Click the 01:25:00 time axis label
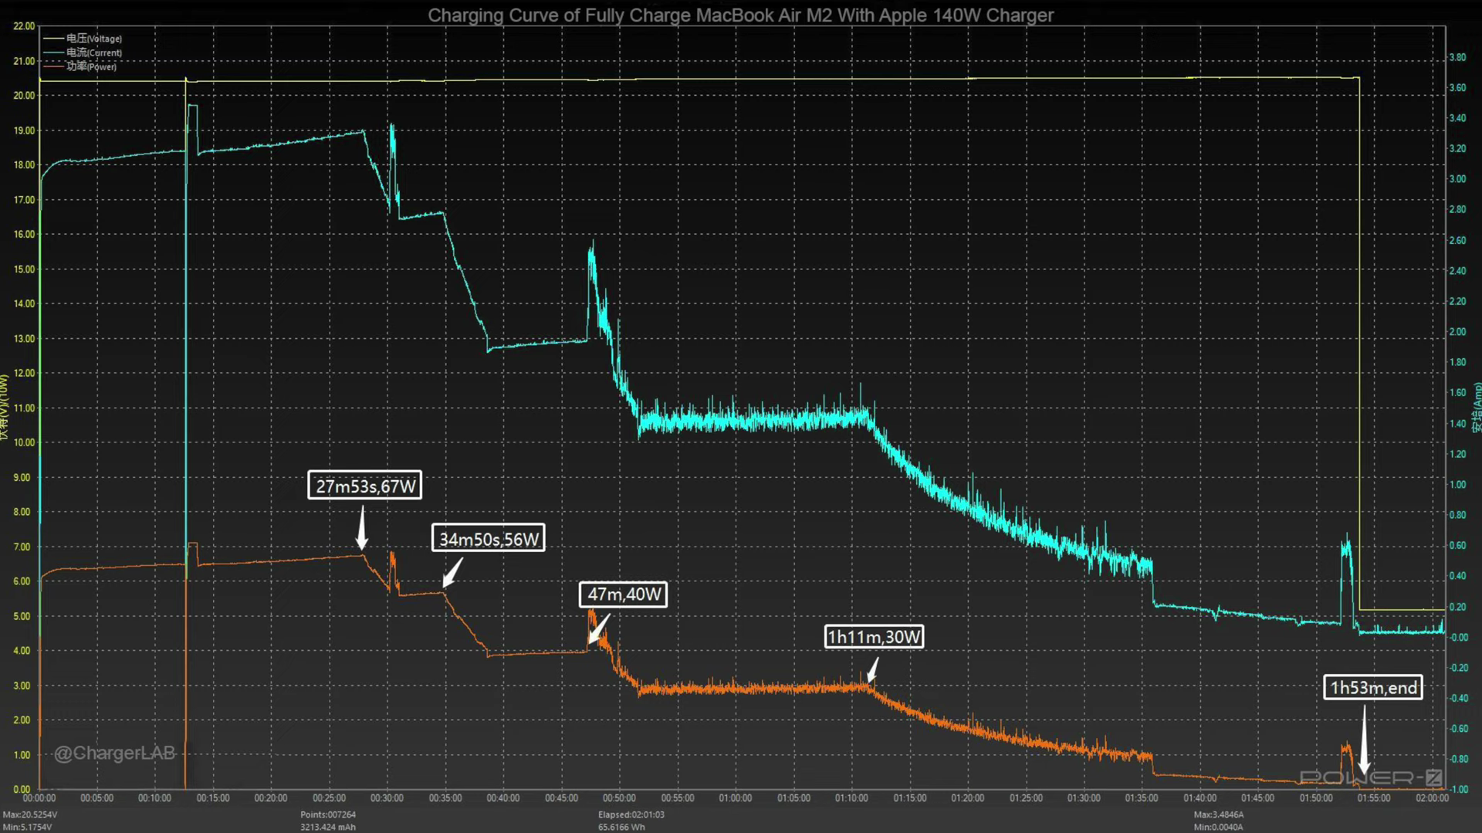The height and width of the screenshot is (833, 1482). (x=1026, y=798)
